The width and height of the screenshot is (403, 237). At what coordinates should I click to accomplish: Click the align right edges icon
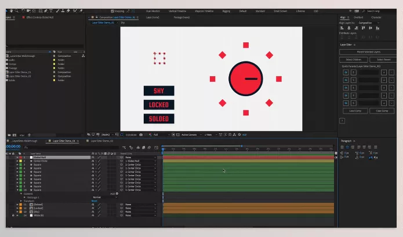point(356,28)
